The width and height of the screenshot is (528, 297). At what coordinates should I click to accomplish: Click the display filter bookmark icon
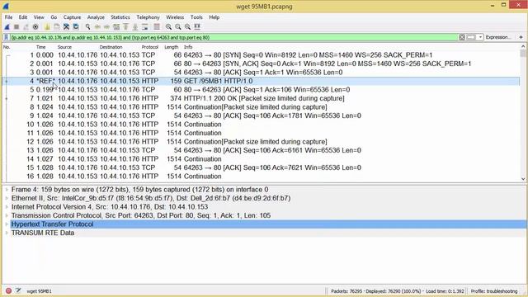point(6,37)
